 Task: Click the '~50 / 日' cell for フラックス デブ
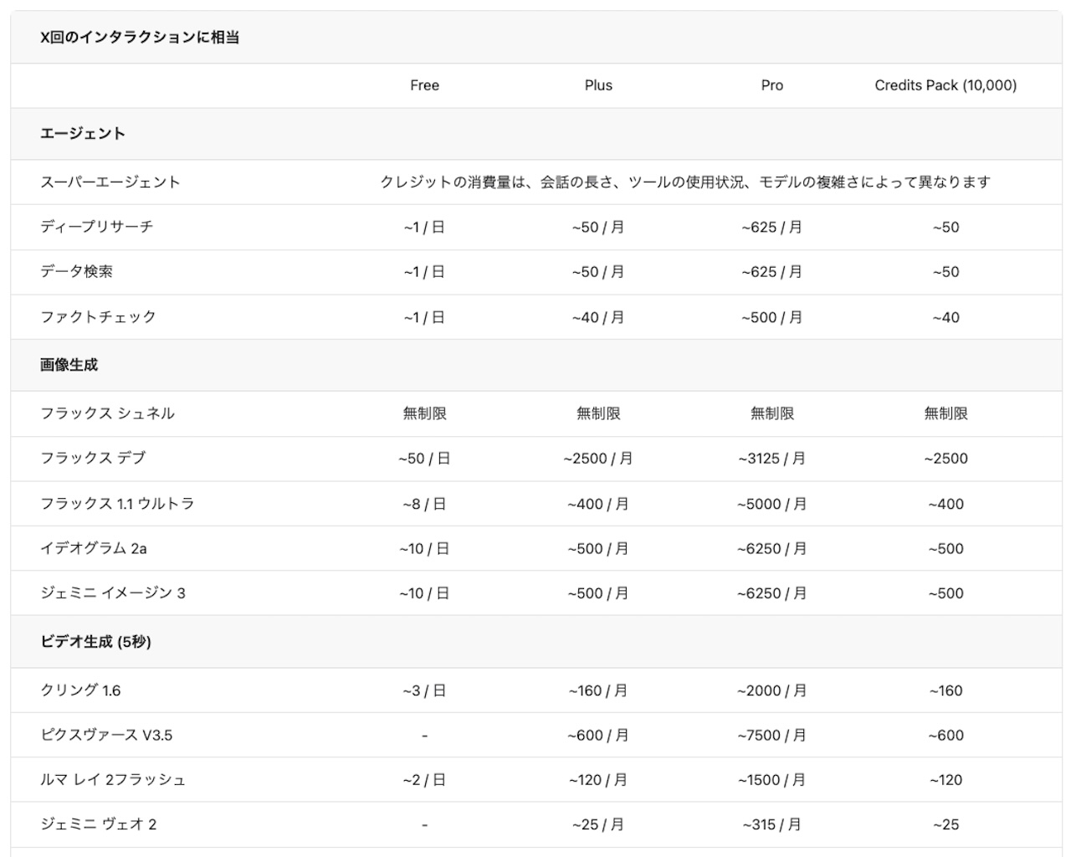click(x=424, y=459)
